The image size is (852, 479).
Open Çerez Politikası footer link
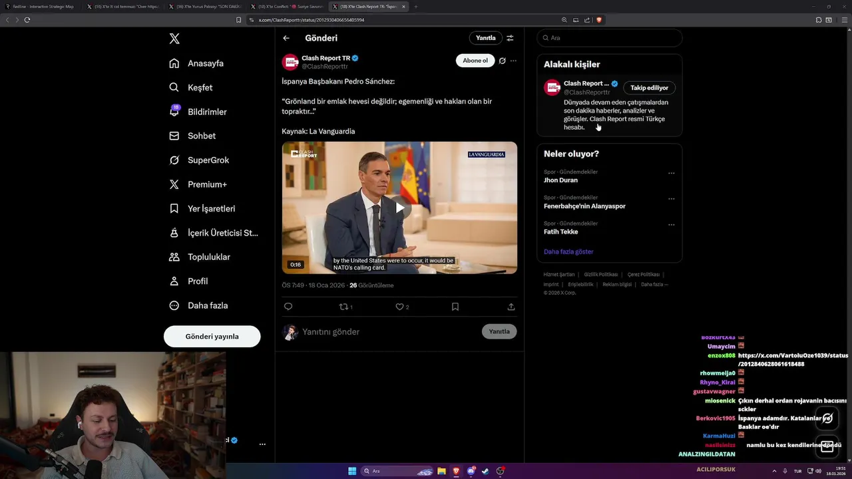point(643,275)
